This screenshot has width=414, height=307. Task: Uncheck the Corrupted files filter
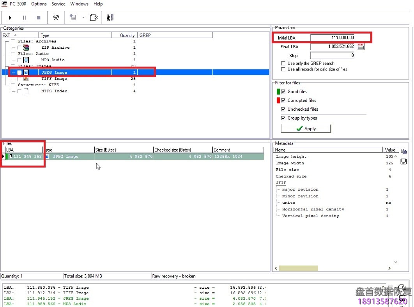[x=283, y=101]
